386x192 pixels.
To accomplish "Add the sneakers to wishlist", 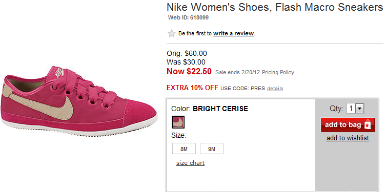I will click(x=348, y=138).
